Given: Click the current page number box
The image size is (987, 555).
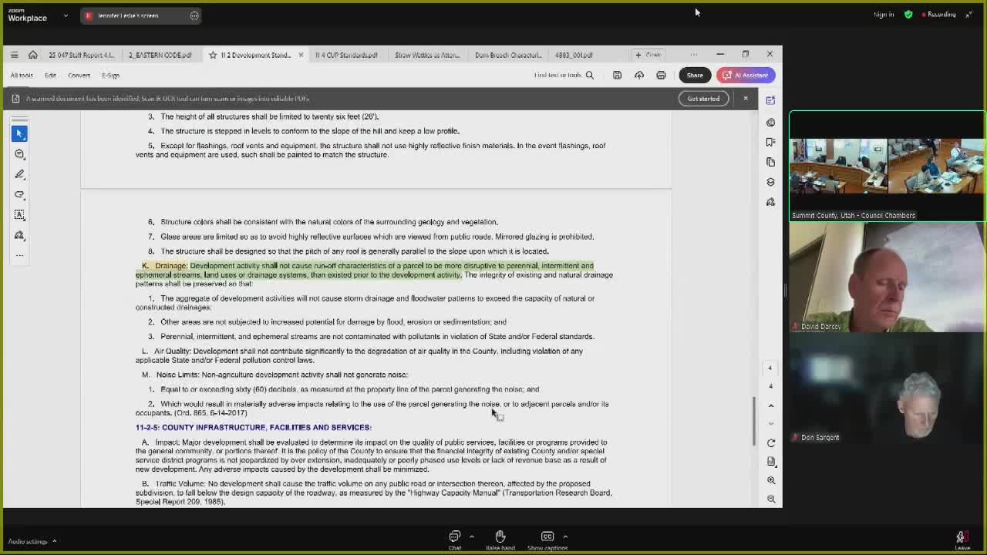Looking at the screenshot, I should (770, 368).
